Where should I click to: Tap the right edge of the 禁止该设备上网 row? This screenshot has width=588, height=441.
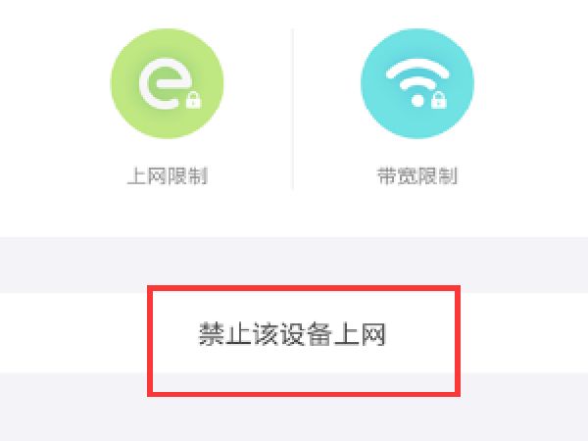573,333
